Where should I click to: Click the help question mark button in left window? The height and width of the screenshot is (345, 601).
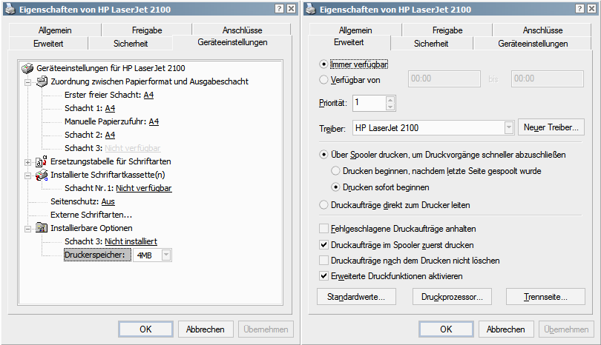click(280, 9)
